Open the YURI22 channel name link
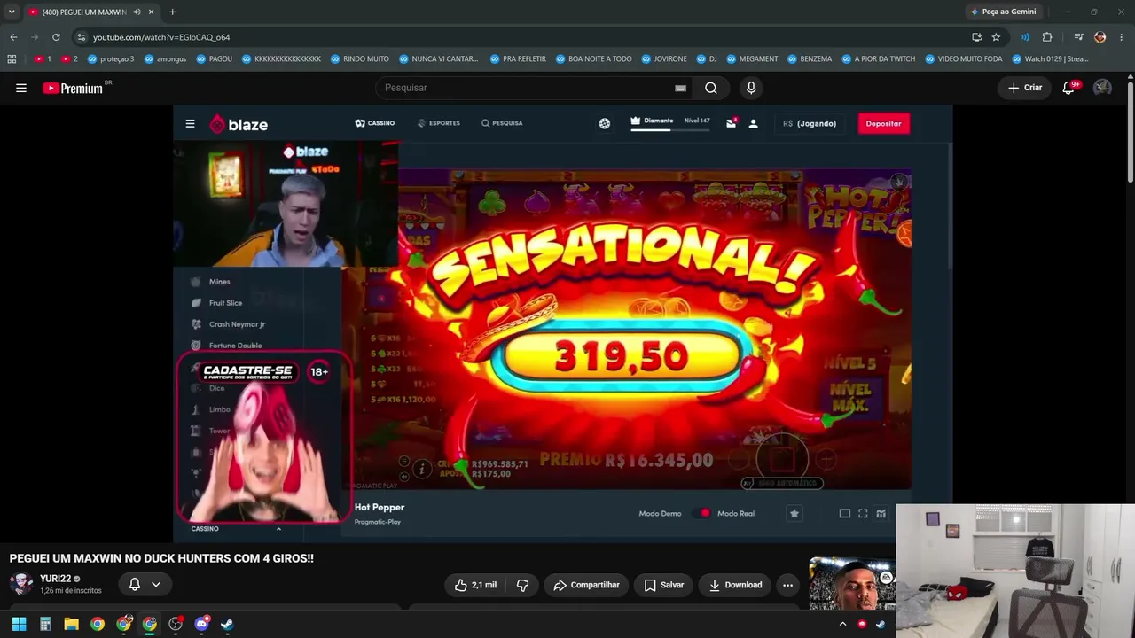This screenshot has height=638, width=1135. point(55,579)
